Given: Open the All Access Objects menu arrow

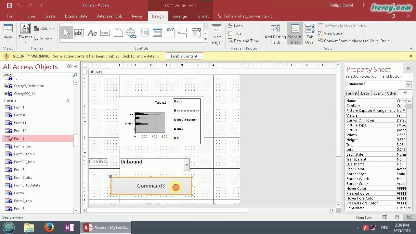Looking at the screenshot, I should 69,66.
